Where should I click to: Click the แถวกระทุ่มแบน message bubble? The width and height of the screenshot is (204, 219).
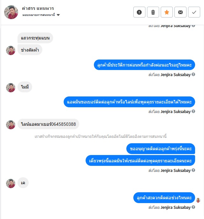[x=35, y=38]
